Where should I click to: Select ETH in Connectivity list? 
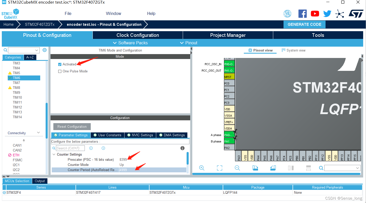(16, 155)
